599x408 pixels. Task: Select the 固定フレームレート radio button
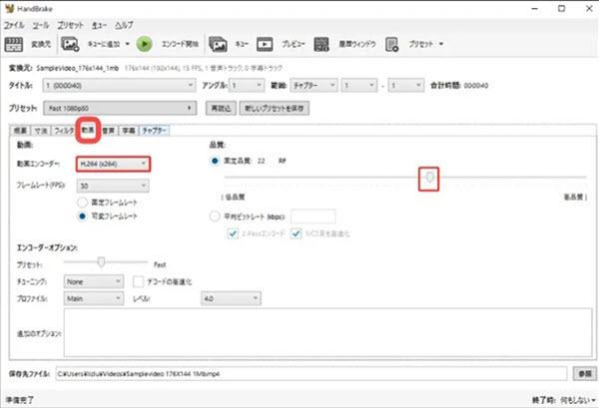[83, 203]
